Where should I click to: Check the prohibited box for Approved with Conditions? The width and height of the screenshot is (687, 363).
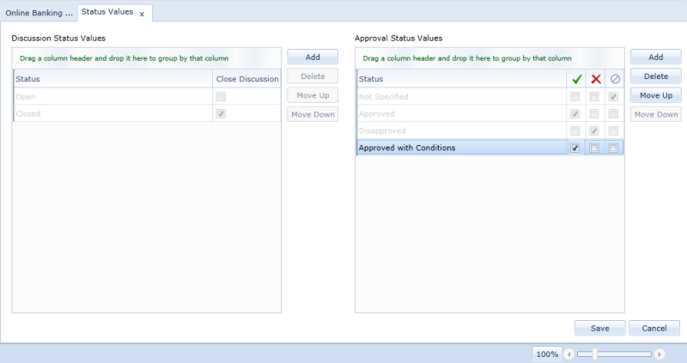(x=613, y=148)
